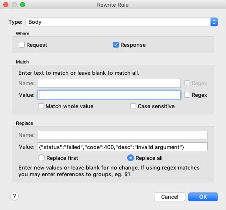The width and height of the screenshot is (226, 210).
Task: Click the green zoom window button
Action: (x=23, y=5)
